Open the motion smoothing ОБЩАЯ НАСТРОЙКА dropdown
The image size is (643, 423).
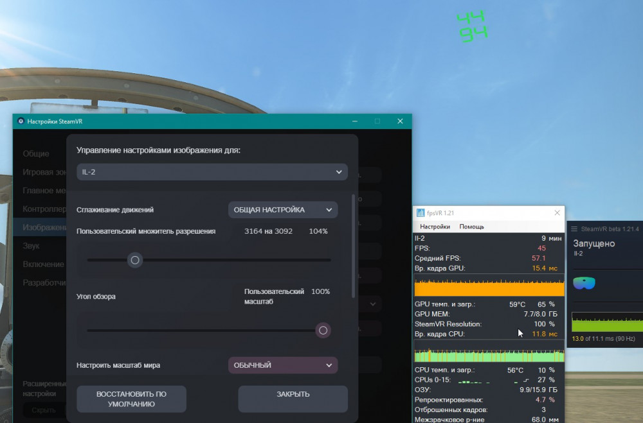coord(283,210)
